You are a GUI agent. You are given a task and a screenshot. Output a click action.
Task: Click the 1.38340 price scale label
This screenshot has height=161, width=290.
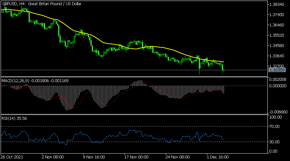[277, 5]
